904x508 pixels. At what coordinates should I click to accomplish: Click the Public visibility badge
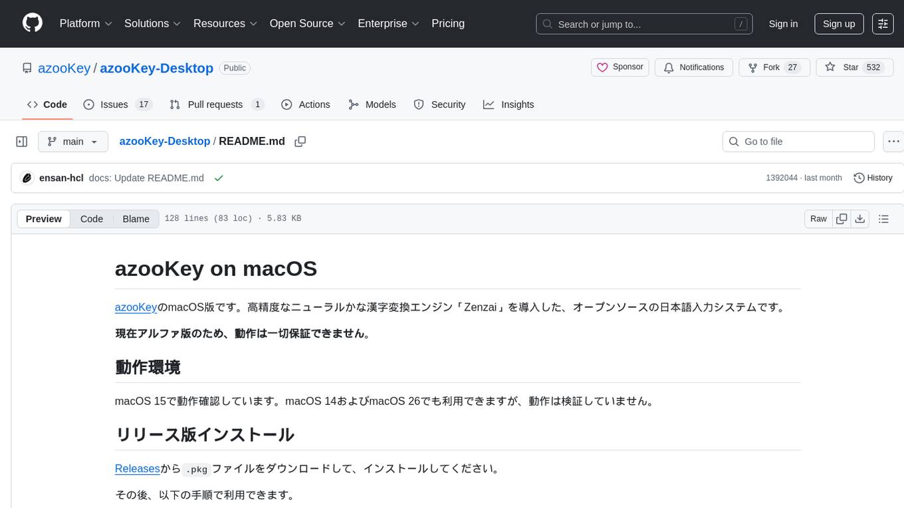coord(235,68)
